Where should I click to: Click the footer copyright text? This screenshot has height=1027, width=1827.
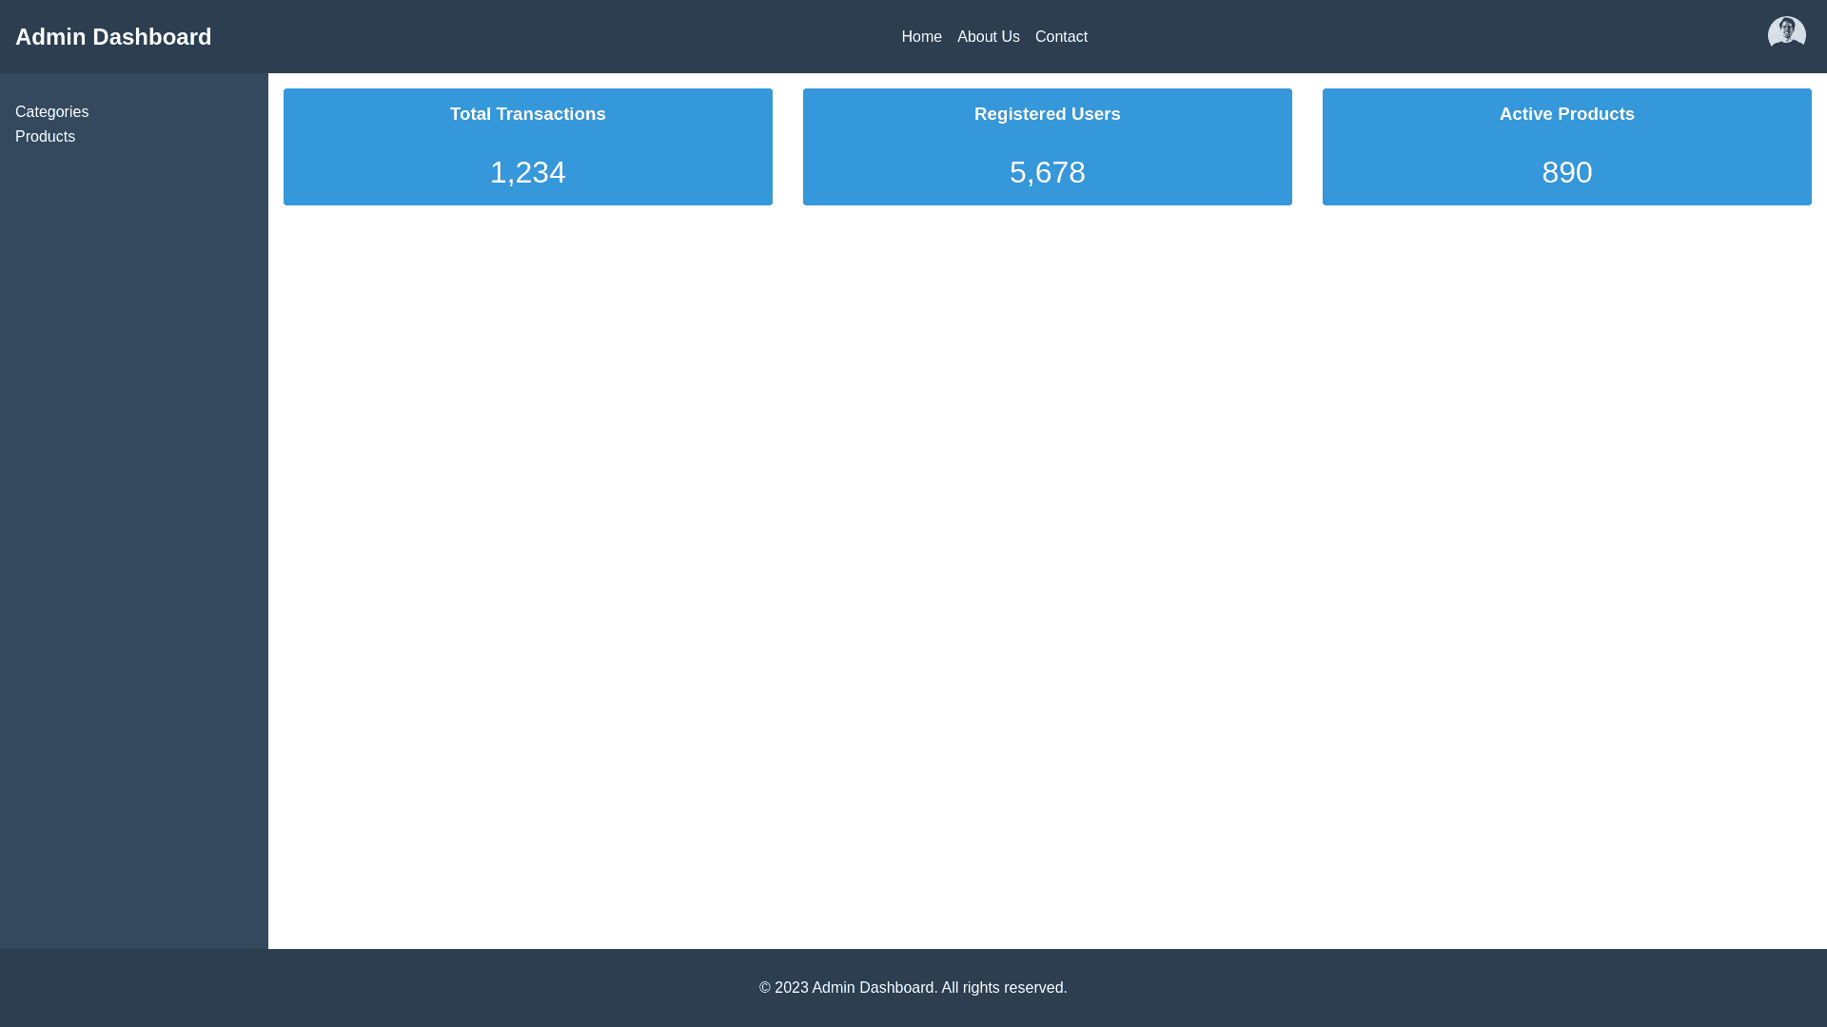pyautogui.click(x=913, y=988)
